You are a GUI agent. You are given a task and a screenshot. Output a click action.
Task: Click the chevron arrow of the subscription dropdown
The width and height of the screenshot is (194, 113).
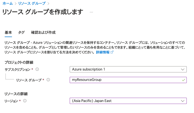[x=182, y=69]
